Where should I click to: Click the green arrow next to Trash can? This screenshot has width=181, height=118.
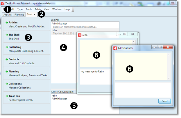coord(7,96)
